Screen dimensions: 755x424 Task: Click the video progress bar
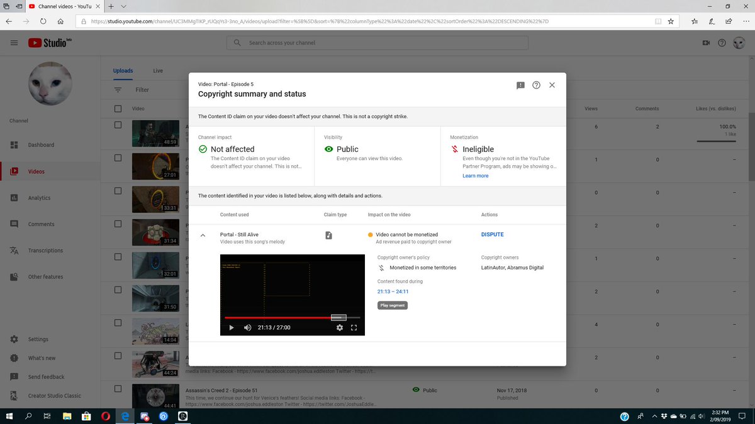pyautogui.click(x=293, y=318)
